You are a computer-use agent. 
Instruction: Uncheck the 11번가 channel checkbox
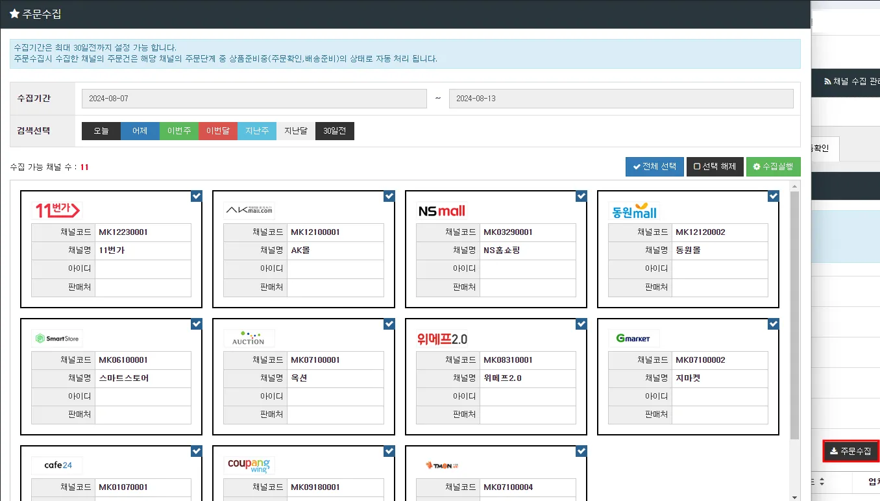point(197,196)
